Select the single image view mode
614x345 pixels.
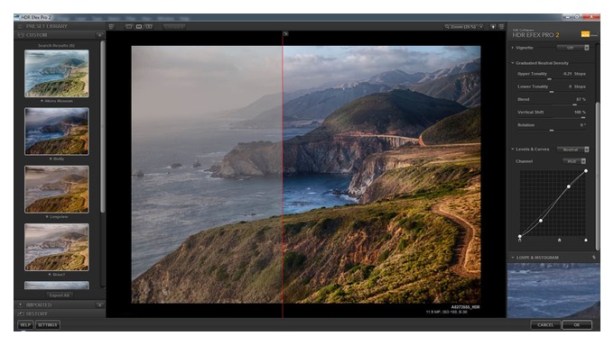tap(129, 26)
